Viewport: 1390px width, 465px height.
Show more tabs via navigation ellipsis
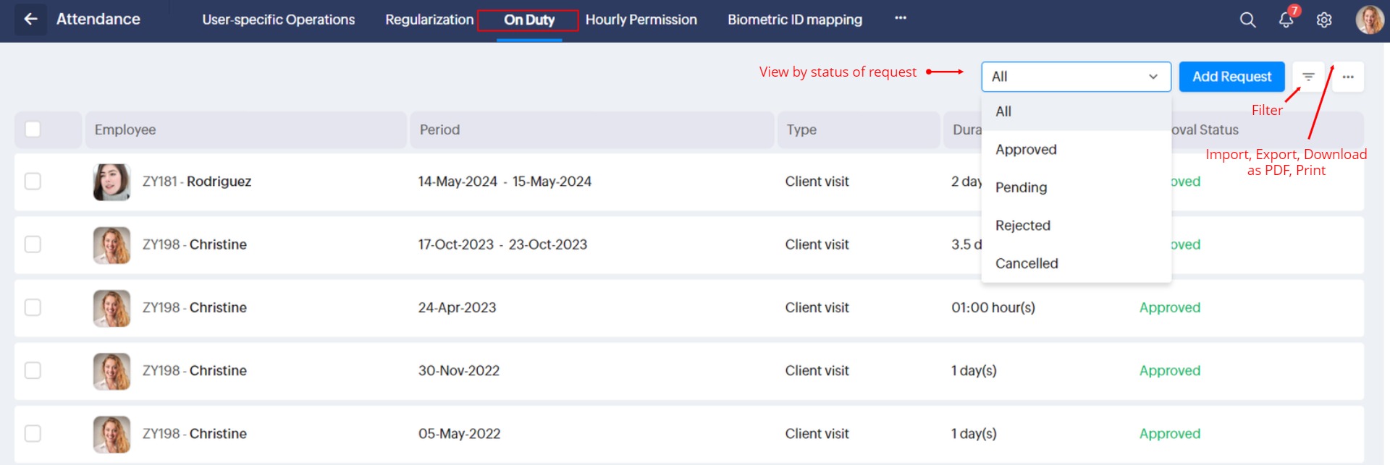tap(901, 19)
